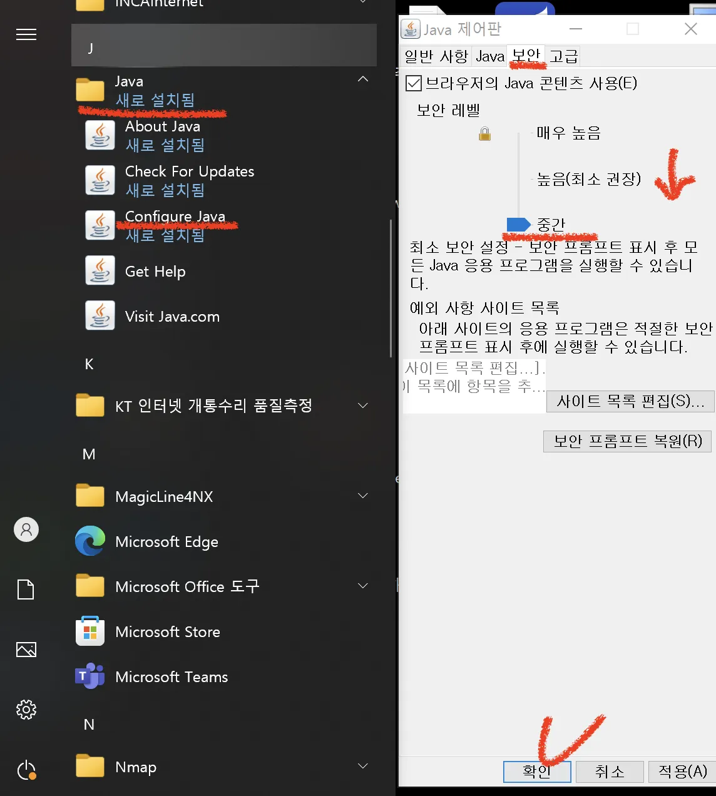The height and width of the screenshot is (796, 716).
Task: Switch to the 고급 tab
Action: coord(563,56)
